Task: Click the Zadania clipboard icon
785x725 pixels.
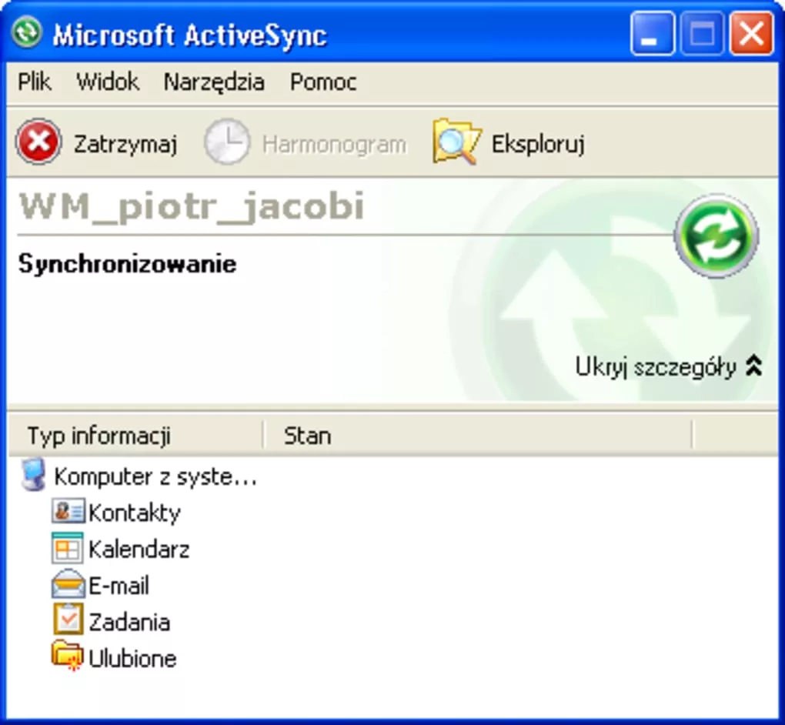Action: pos(68,620)
